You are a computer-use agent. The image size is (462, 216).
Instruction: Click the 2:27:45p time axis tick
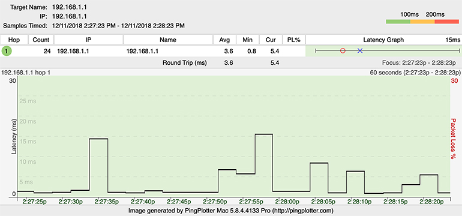179,202
